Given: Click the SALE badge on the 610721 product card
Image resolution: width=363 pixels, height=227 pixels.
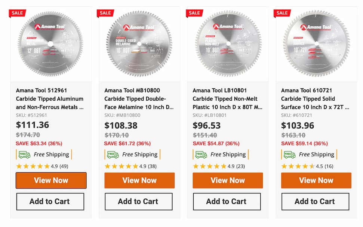Looking at the screenshot, I should click(x=282, y=13).
